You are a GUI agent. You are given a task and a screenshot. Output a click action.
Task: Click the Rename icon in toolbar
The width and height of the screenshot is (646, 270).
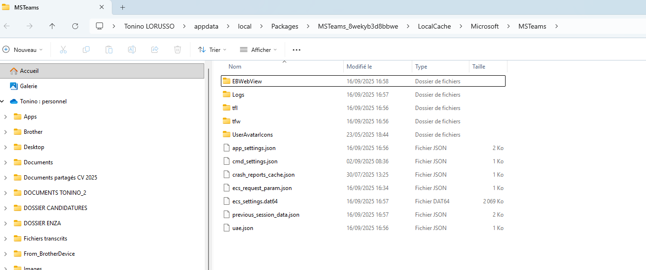pyautogui.click(x=132, y=50)
